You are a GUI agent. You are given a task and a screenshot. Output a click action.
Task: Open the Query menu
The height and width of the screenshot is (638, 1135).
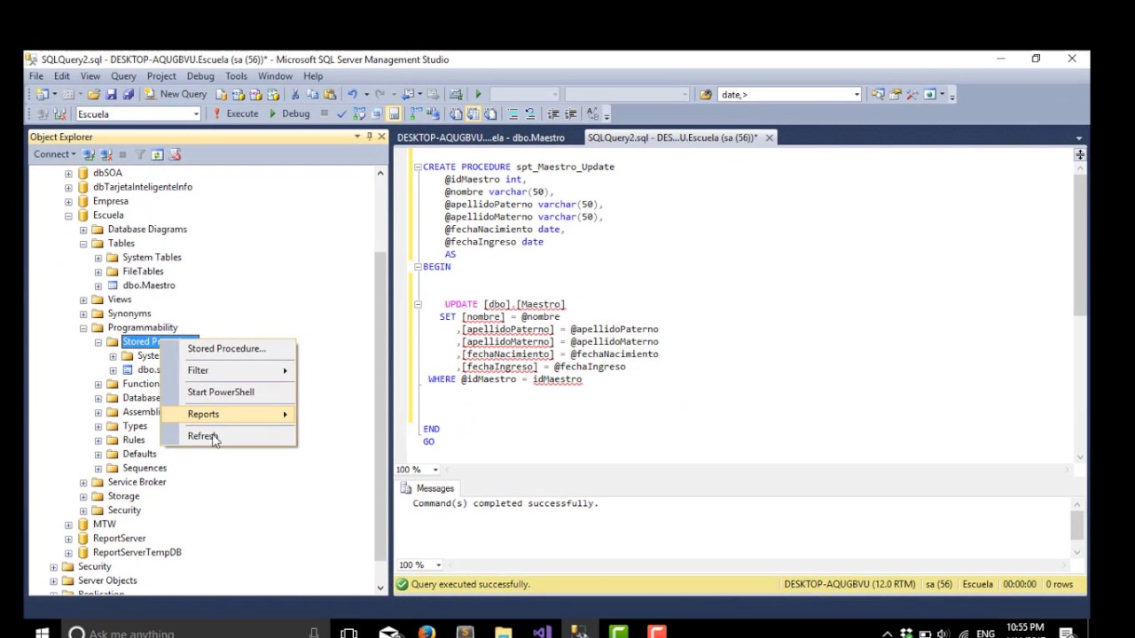pyautogui.click(x=123, y=76)
